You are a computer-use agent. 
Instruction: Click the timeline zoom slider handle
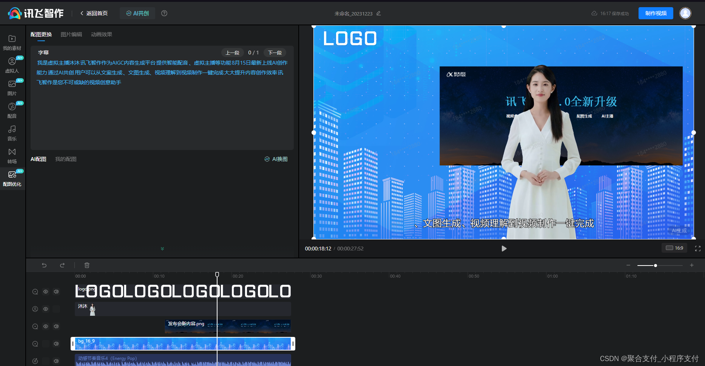click(656, 266)
